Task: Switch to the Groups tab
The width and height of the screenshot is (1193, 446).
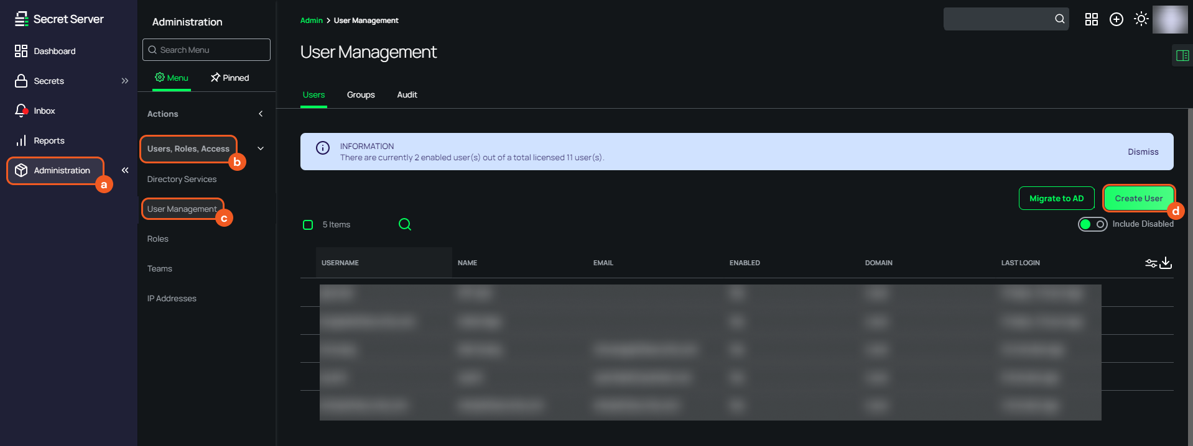Action: click(x=361, y=94)
